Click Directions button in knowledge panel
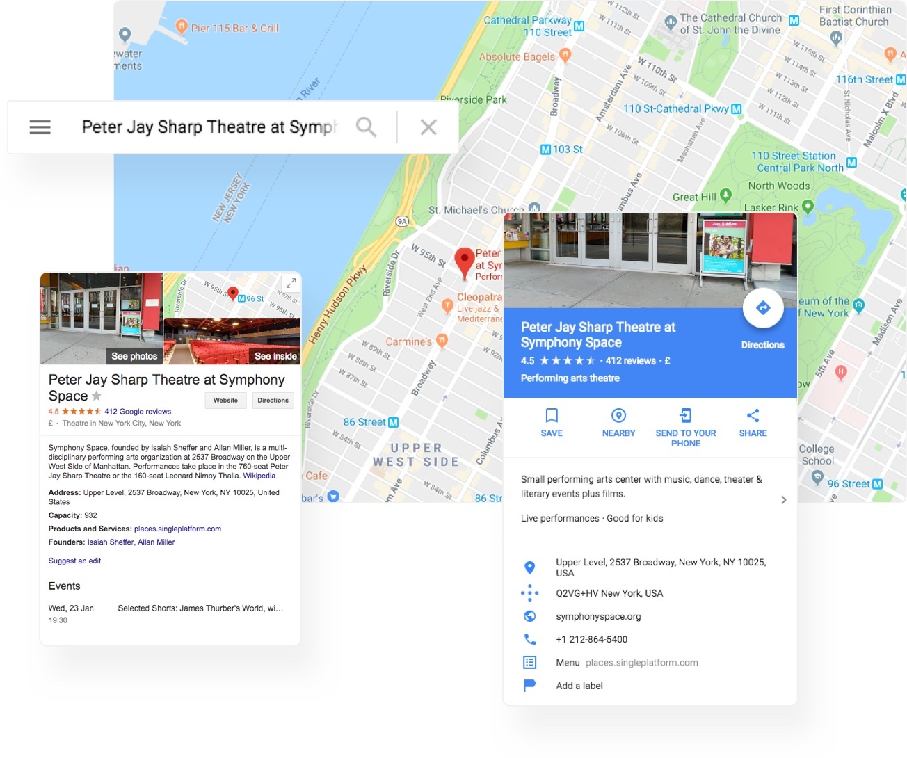907x758 pixels. tap(273, 401)
